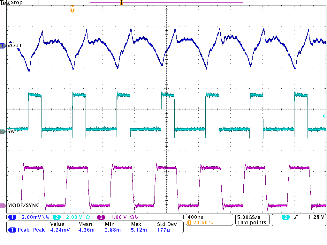Click the record overview bar at top
Image resolution: width=327 pixels, height=245 pixels.
166,3
